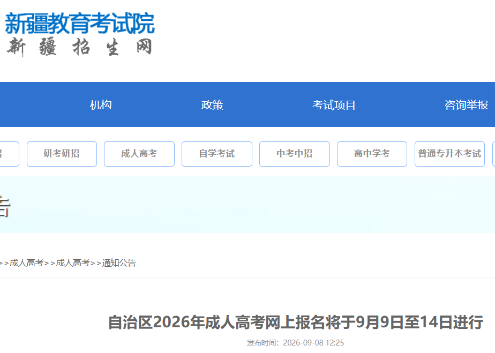Select the 自学考试 category button

click(x=217, y=154)
